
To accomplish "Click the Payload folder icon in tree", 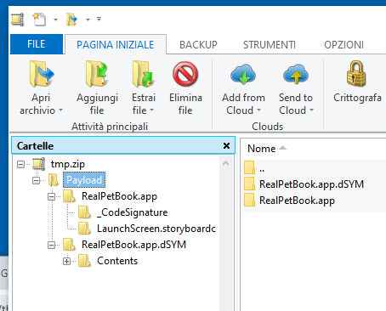I will click(54, 180).
